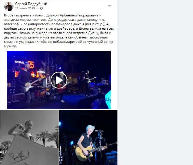Click the palm trees in the grayscale photo

(47, 138)
